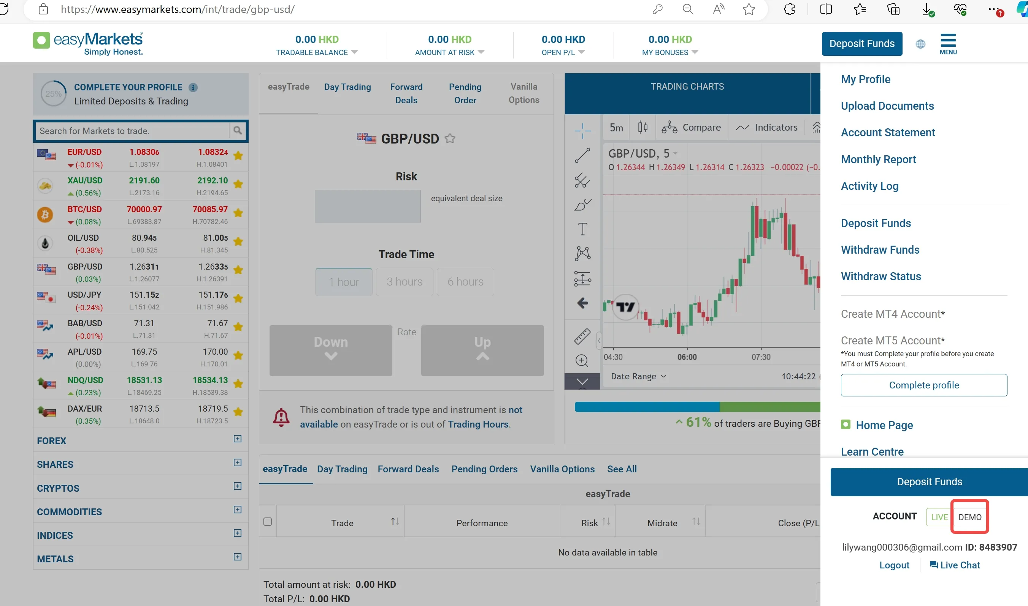Switch account to DEMO
The image size is (1028, 606).
tap(969, 517)
